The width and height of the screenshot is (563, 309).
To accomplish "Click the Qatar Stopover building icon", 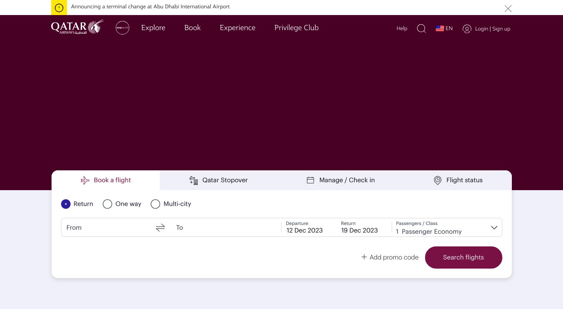I will click(193, 180).
